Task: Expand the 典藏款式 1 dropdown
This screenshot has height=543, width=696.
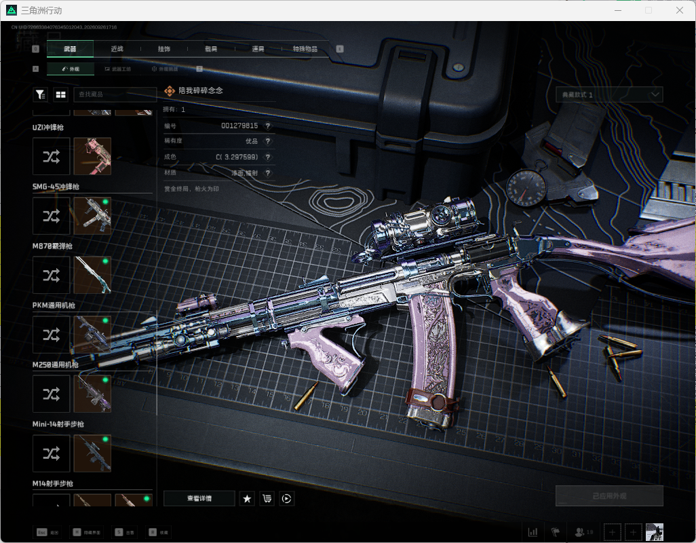Action: pyautogui.click(x=609, y=94)
